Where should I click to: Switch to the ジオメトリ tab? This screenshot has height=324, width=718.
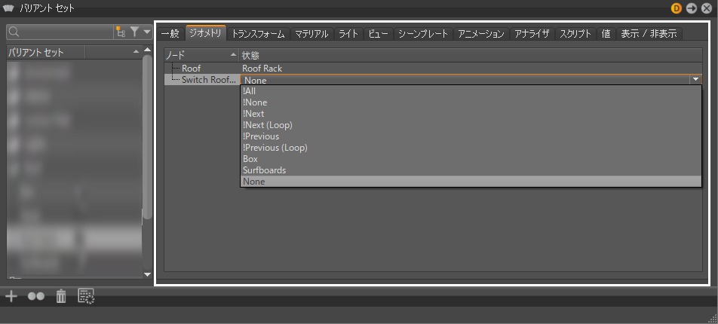click(x=206, y=33)
